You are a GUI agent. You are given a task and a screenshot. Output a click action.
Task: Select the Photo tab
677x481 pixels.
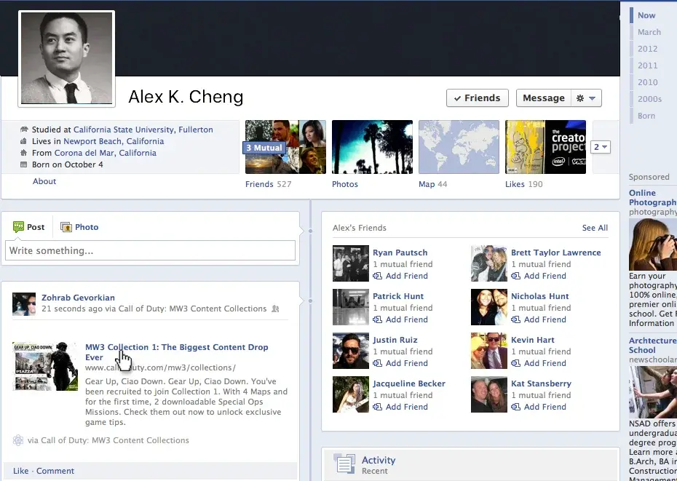coord(79,227)
